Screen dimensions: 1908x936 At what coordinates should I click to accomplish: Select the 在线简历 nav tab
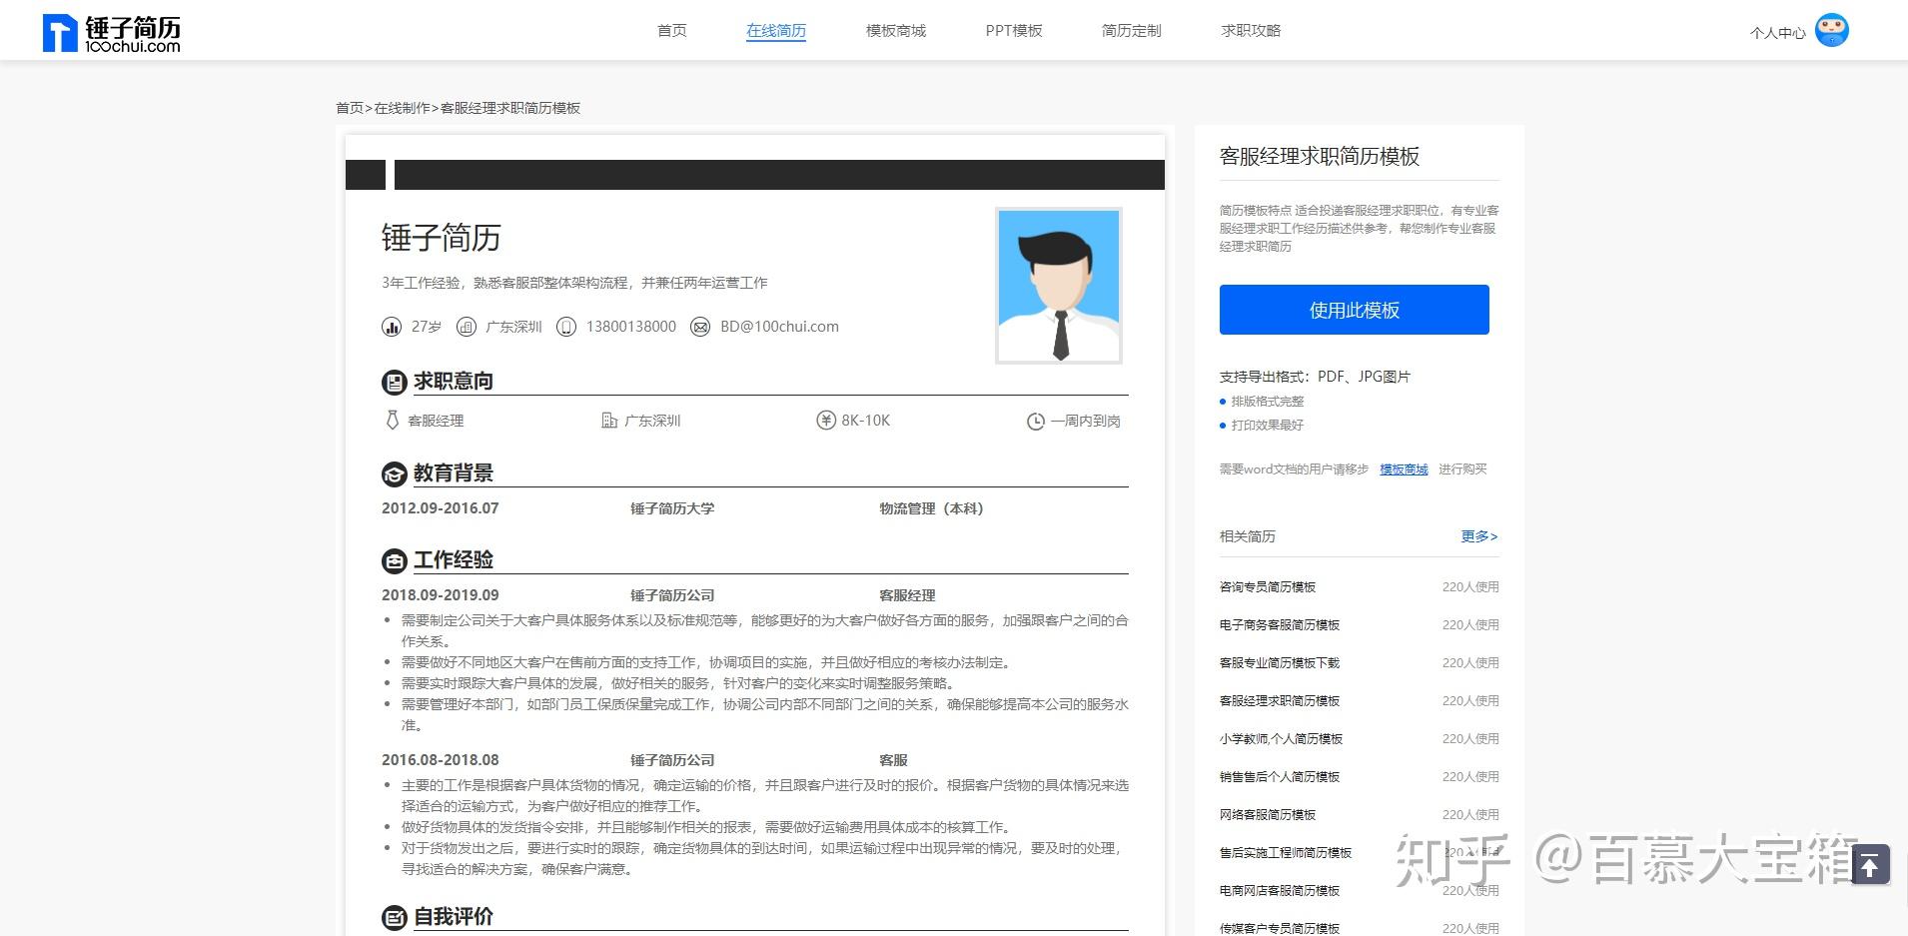776,31
